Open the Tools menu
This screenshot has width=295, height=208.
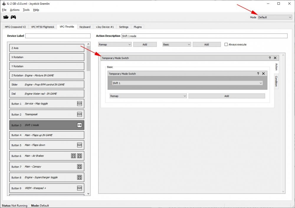coord(26,10)
